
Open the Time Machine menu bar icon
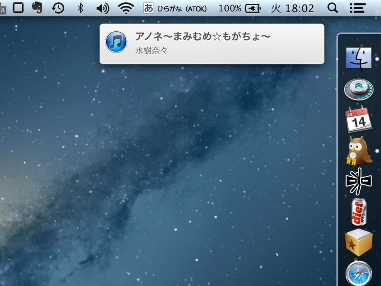(x=58, y=8)
